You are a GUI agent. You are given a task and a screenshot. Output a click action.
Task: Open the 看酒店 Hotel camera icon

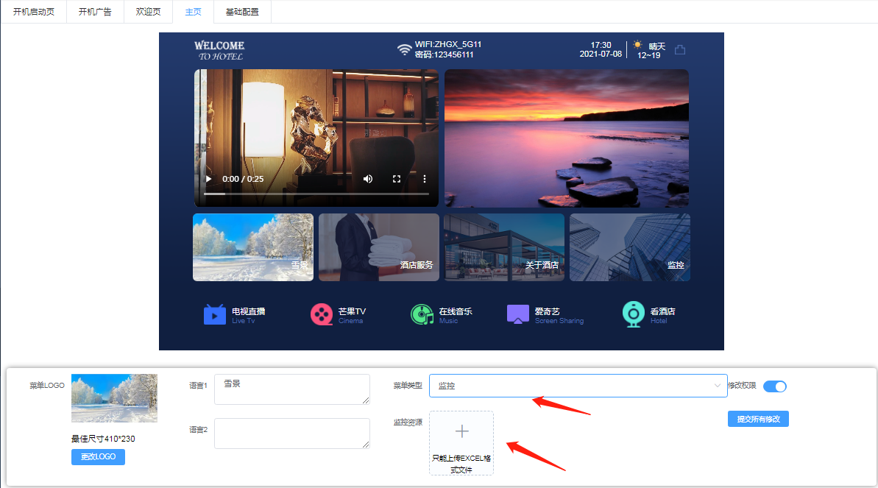(634, 314)
